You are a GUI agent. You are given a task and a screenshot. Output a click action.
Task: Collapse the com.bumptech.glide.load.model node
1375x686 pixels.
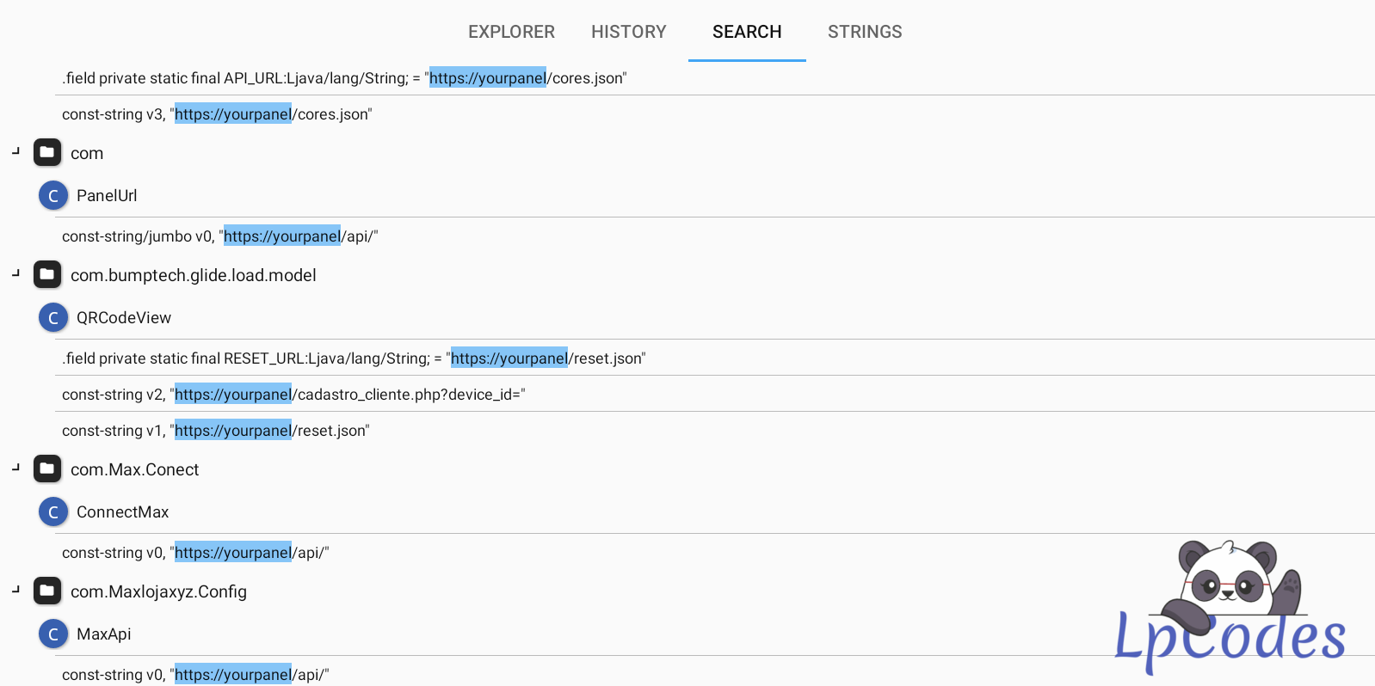coord(15,273)
